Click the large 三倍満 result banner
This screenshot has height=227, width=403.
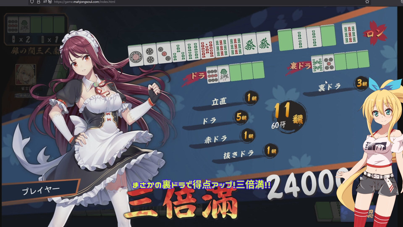181,205
